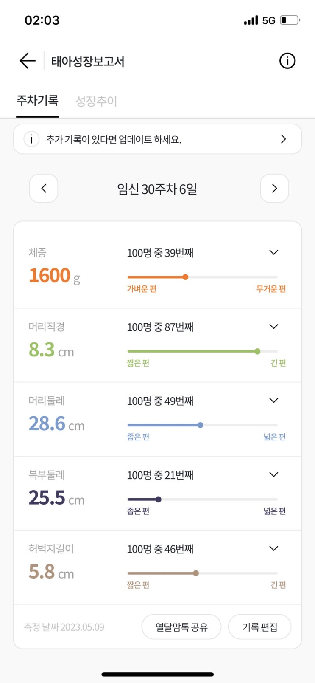The width and height of the screenshot is (315, 683).
Task: Tap the 기록 편집 button
Action: 259,627
